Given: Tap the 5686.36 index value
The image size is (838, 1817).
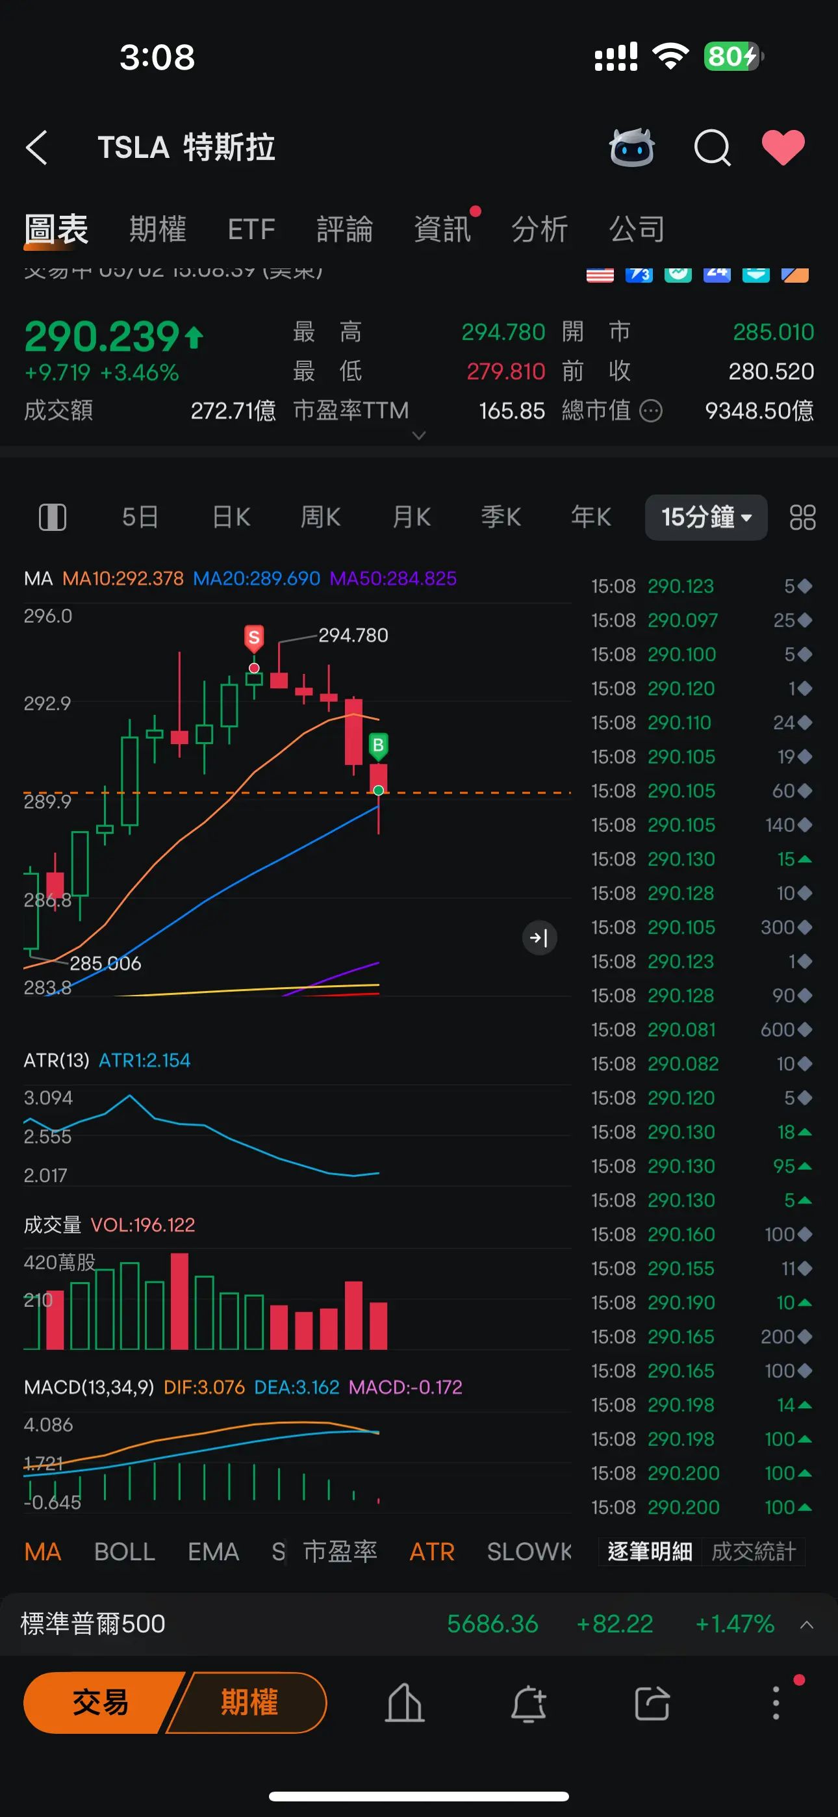Looking at the screenshot, I should click(492, 1625).
